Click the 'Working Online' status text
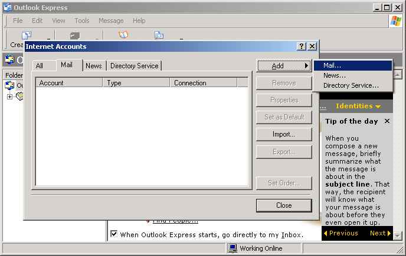 coord(261,248)
